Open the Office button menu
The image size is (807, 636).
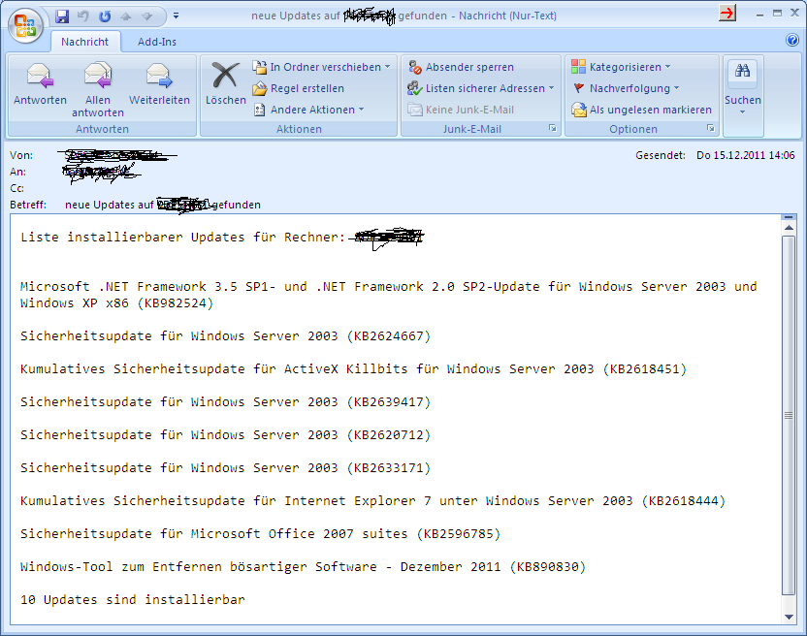coord(25,23)
